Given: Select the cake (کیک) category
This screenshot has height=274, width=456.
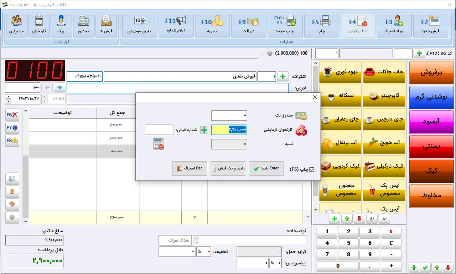Looking at the screenshot, I should click(431, 171).
